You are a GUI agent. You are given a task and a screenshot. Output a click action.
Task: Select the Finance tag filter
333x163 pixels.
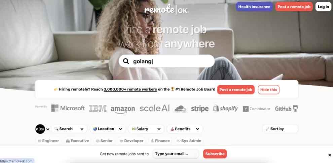pos(160,141)
